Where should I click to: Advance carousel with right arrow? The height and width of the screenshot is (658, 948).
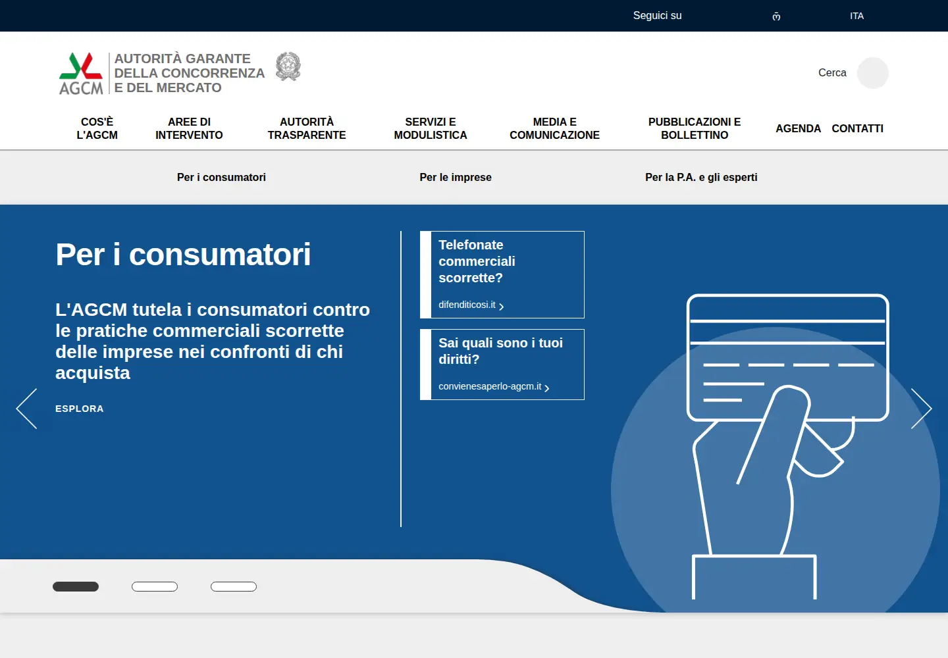(921, 409)
